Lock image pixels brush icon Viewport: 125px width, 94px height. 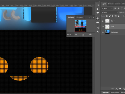(x=110, y=16)
